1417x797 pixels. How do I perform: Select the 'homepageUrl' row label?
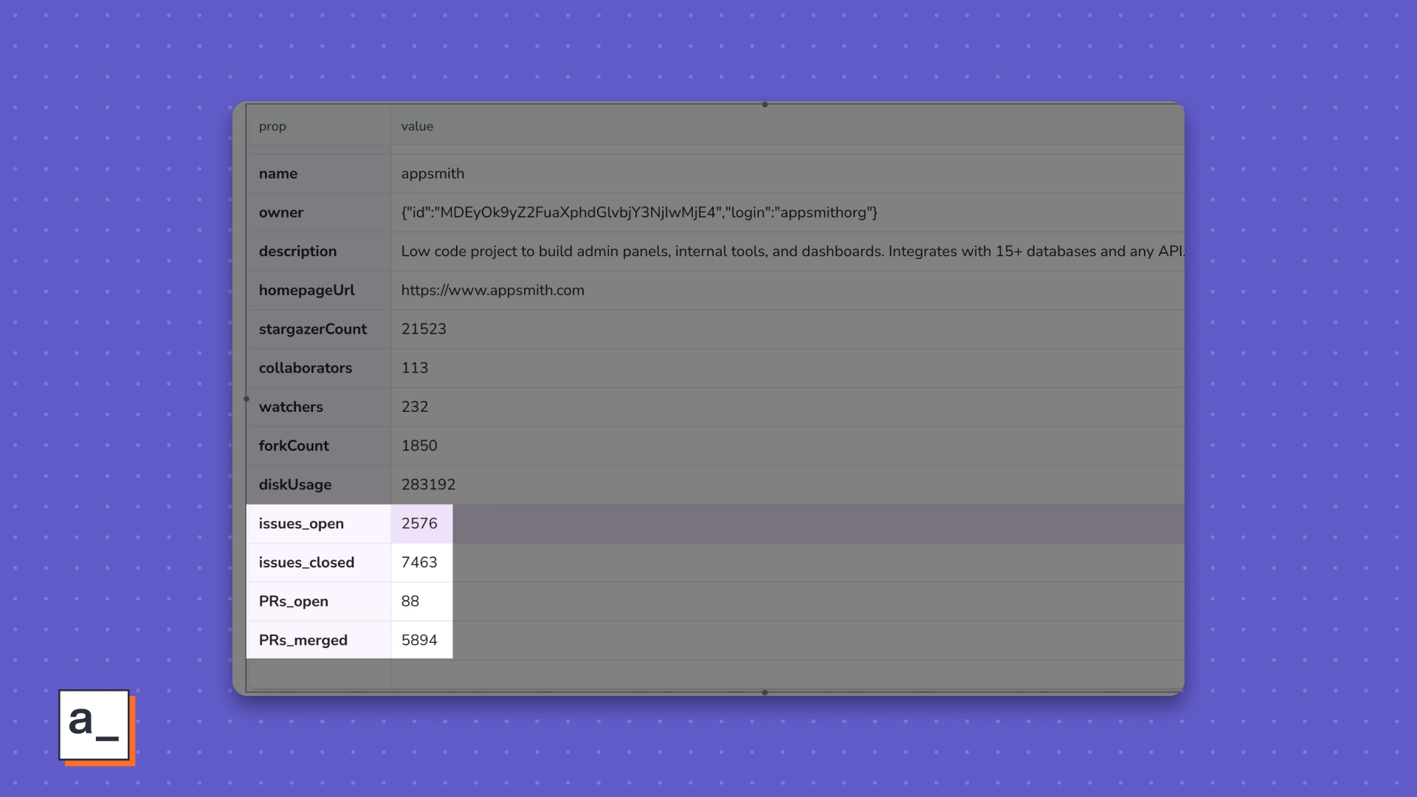tap(306, 290)
